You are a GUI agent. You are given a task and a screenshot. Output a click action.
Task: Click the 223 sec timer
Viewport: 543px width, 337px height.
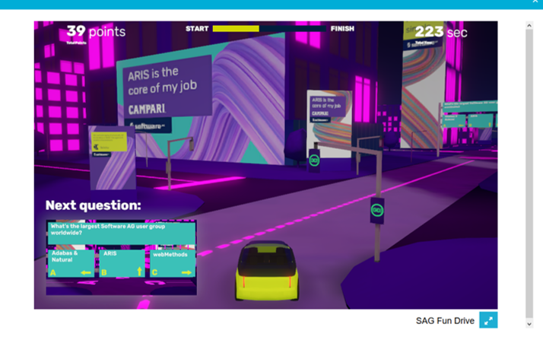(x=441, y=32)
